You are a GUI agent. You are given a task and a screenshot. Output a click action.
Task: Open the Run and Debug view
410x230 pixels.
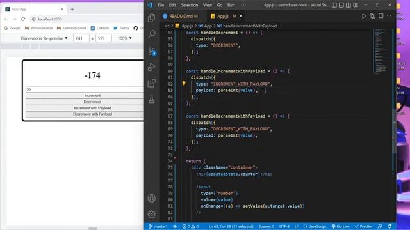[x=152, y=66]
